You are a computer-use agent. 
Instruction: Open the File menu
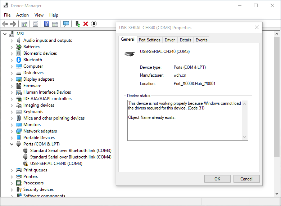[x=7, y=15]
